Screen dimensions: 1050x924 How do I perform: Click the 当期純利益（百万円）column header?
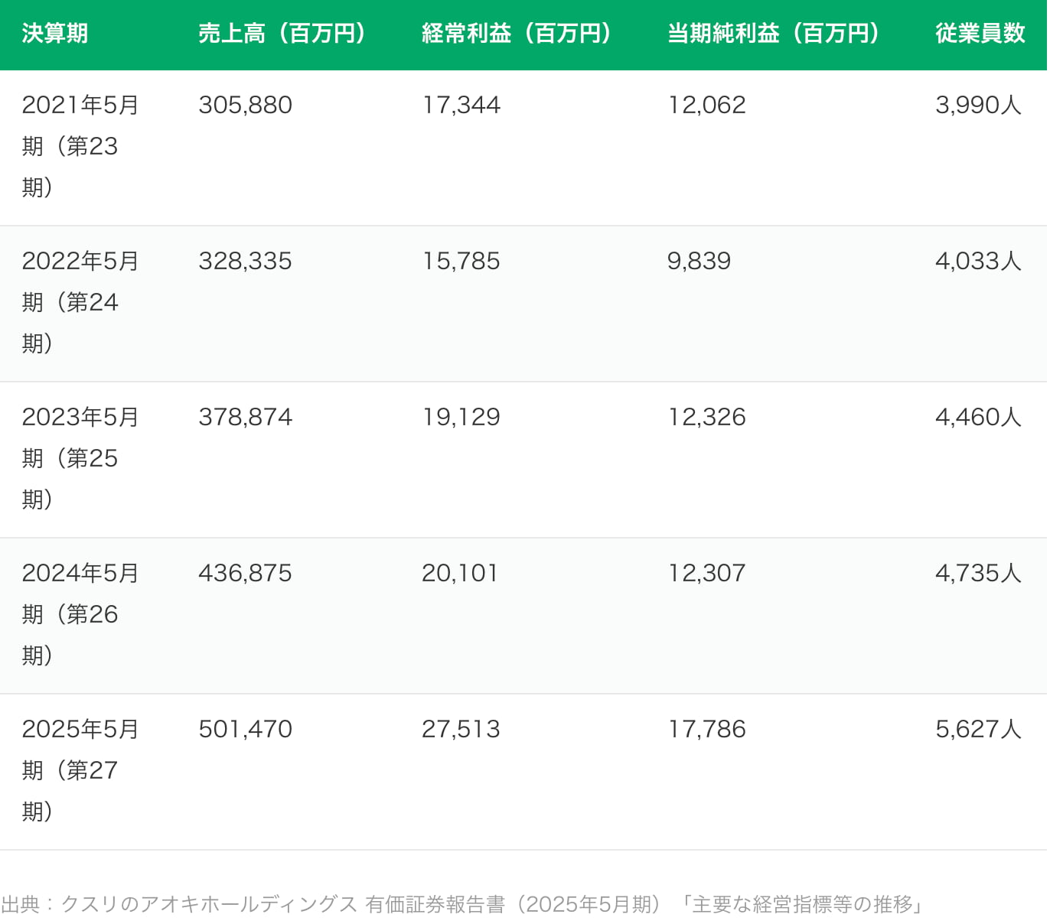[772, 34]
